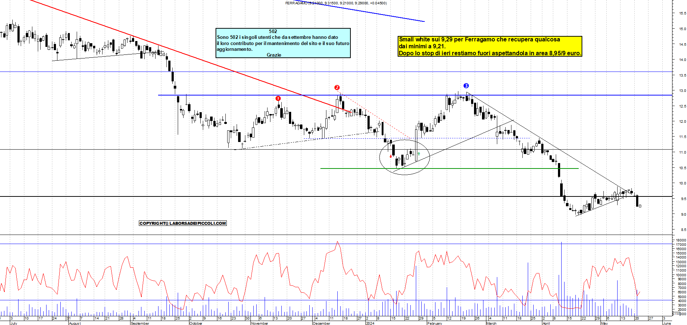
Task: Click the 10000 volume axis label
Action: click(681, 275)
